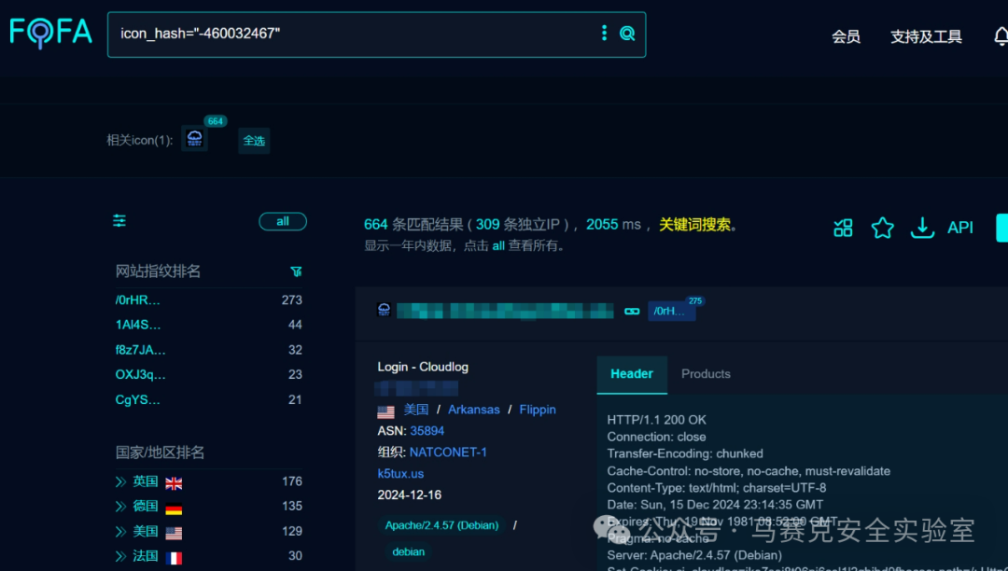Click the 关键词搜索 link

click(x=695, y=225)
